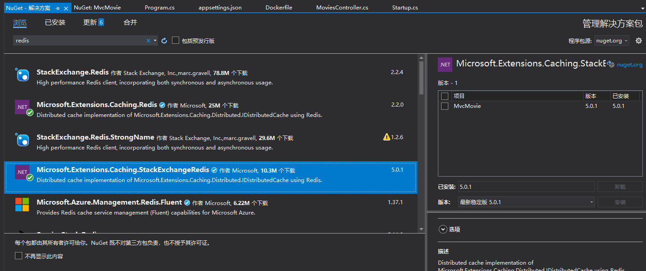646x271 pixels.
Task: Click the 卸载 button
Action: pyautogui.click(x=620, y=187)
